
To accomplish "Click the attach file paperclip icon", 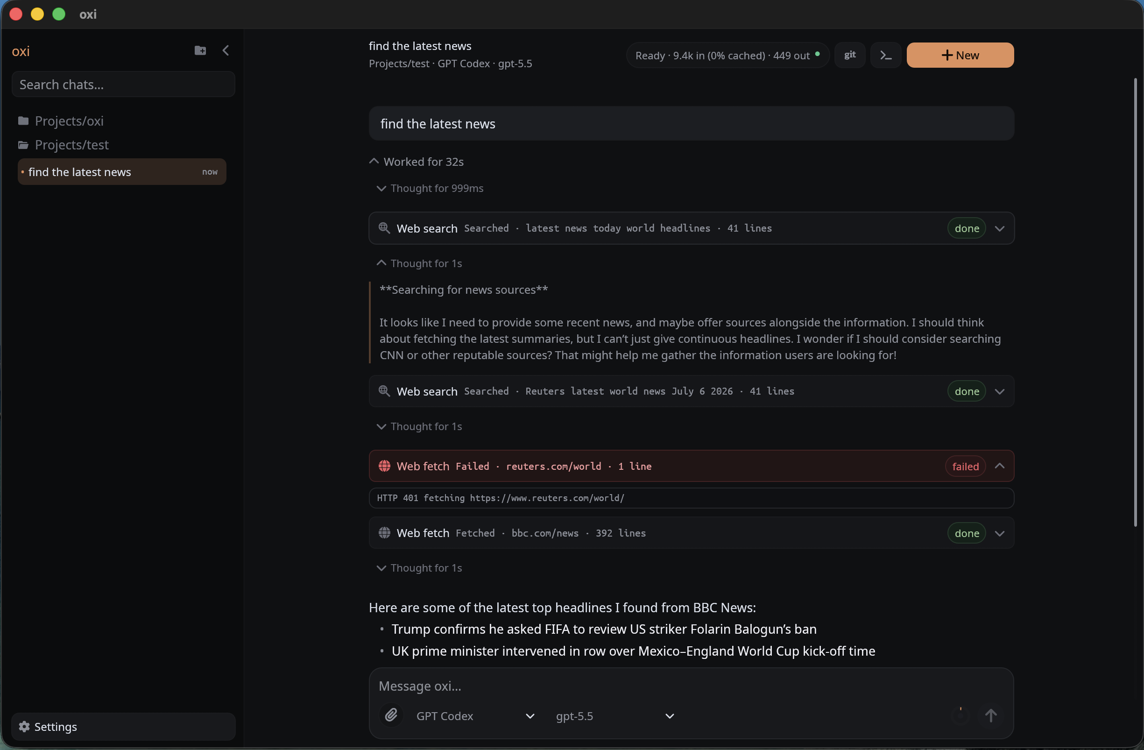I will [391, 715].
